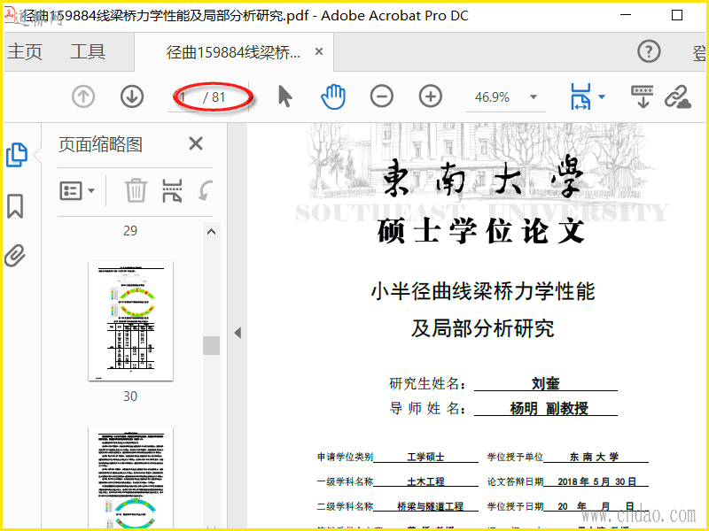Click the subdiscipline 桥梁与隧道工程
The height and width of the screenshot is (531, 709).
click(x=430, y=506)
